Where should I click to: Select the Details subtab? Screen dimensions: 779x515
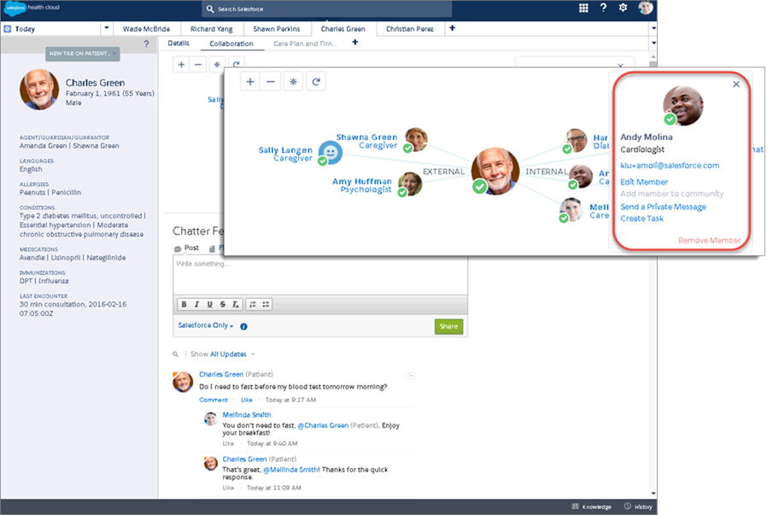click(179, 44)
